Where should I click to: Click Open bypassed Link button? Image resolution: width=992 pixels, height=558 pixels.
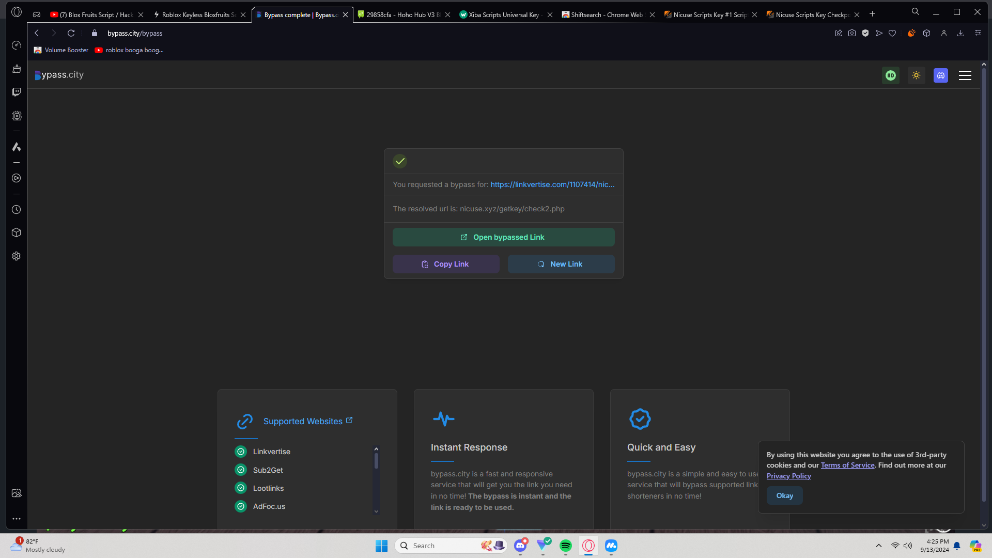[x=503, y=237]
